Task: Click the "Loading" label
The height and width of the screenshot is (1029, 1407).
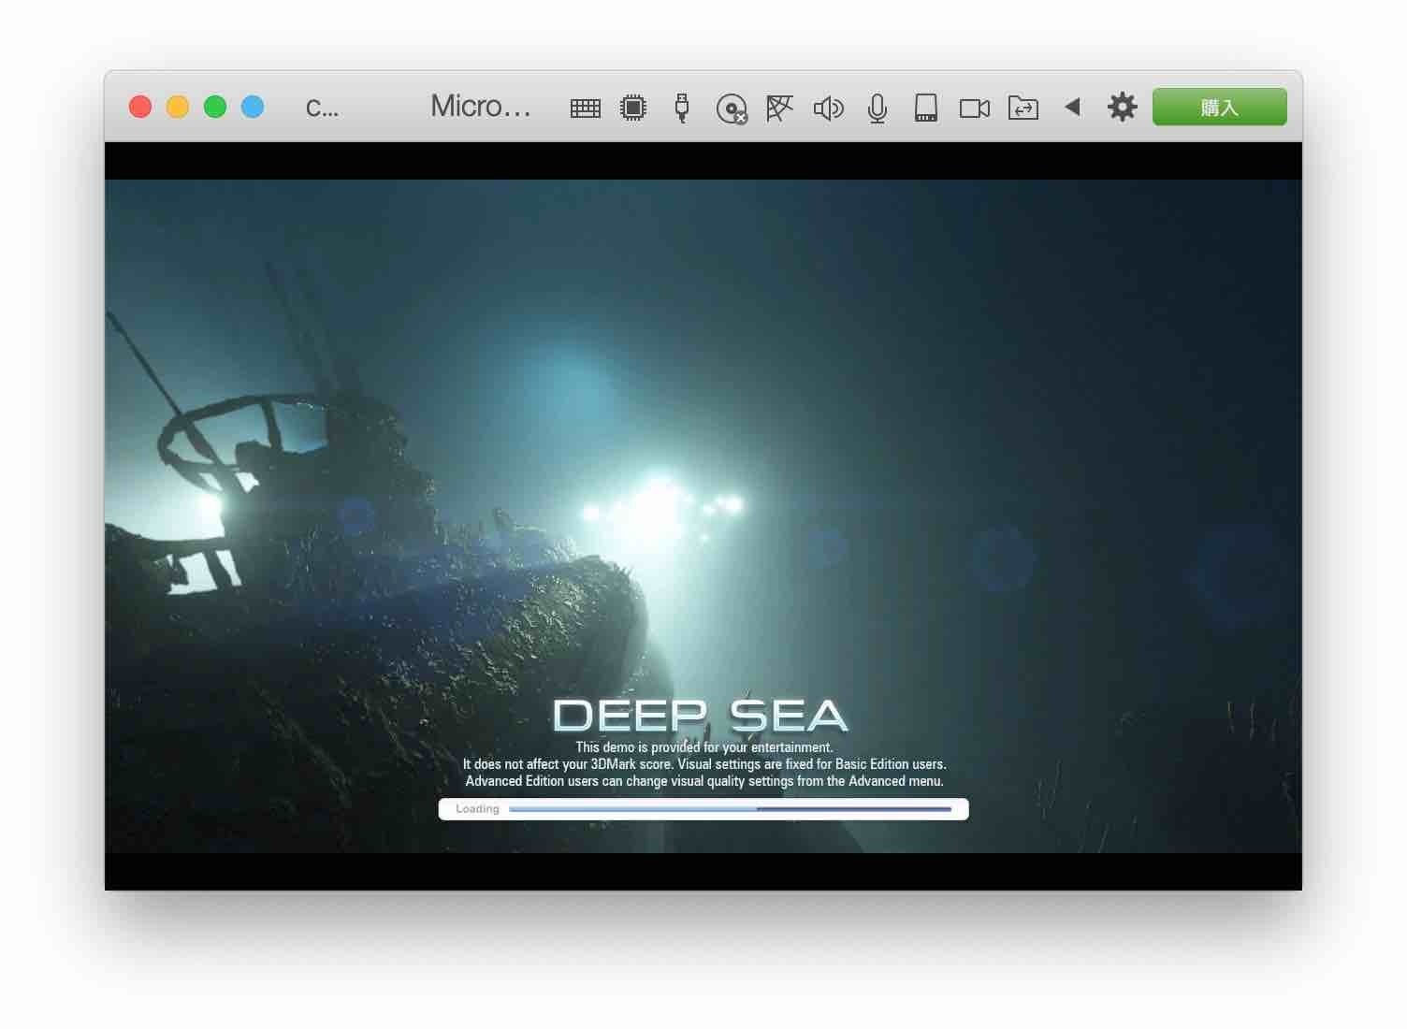Action: [x=477, y=809]
